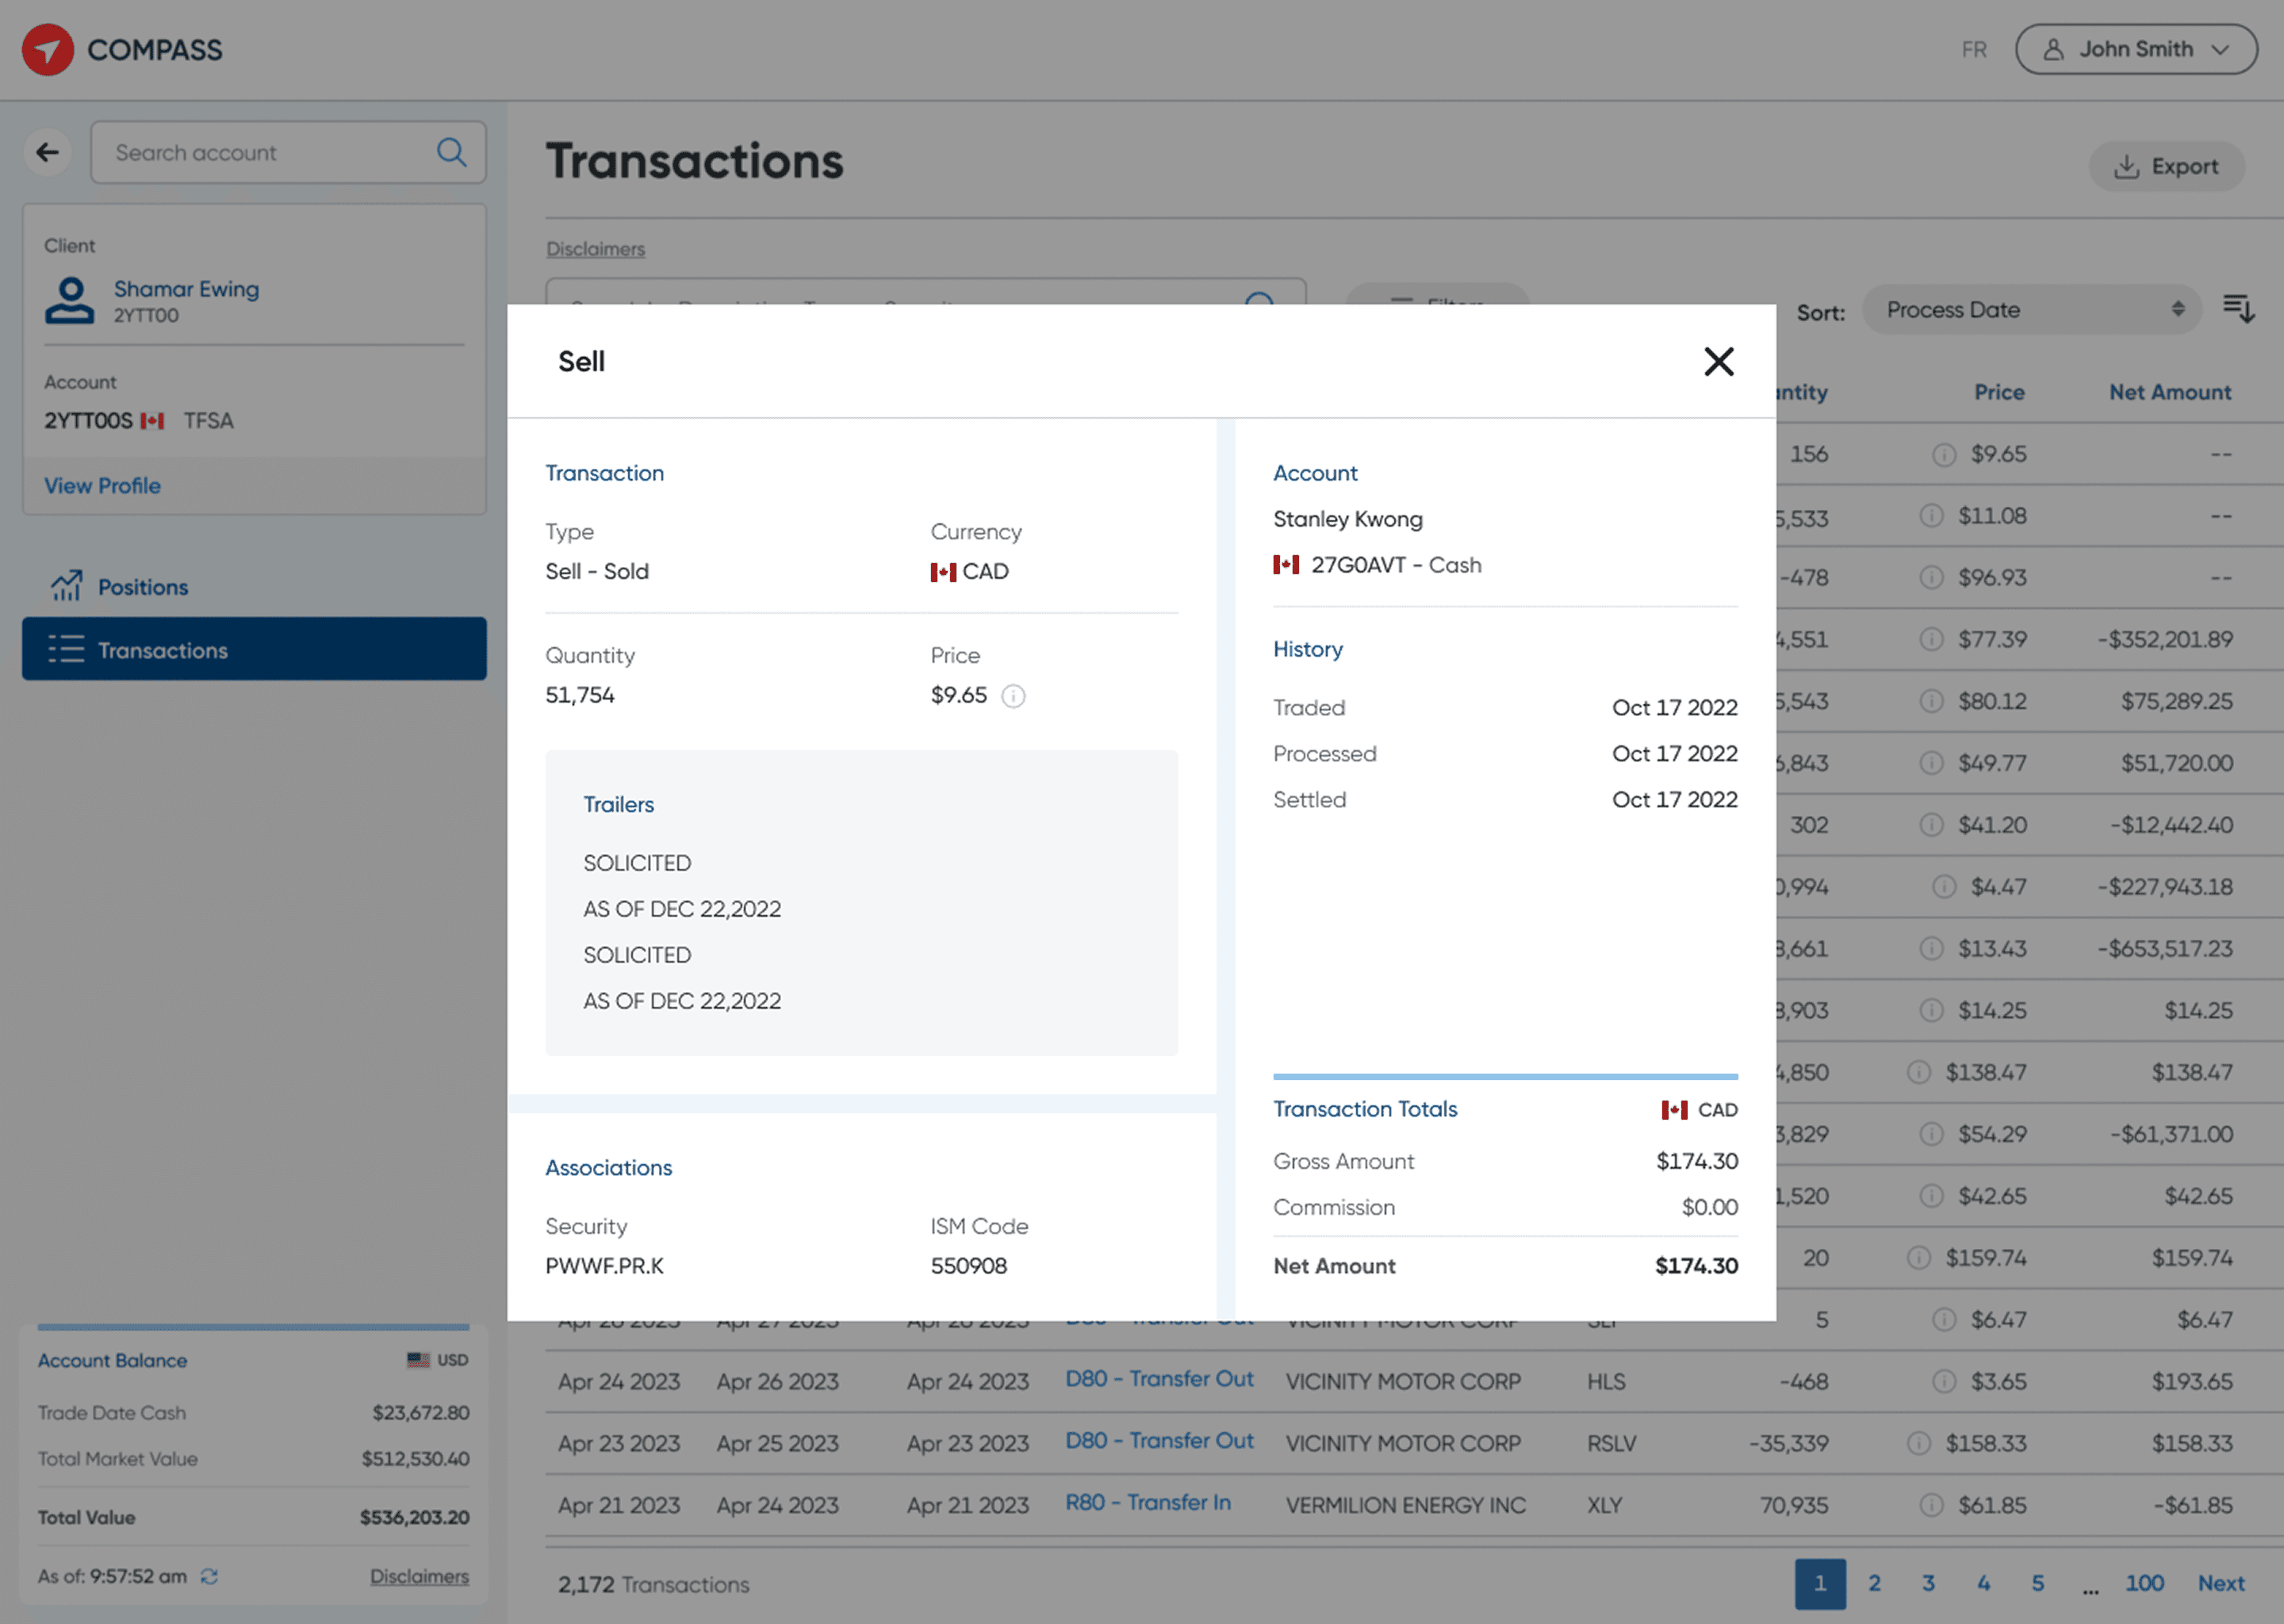
Task: Click the 2YTT00S account number
Action: [x=88, y=421]
